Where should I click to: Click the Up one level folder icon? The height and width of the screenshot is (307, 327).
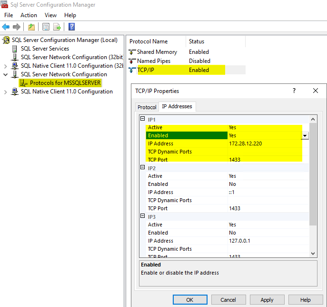pos(31,27)
